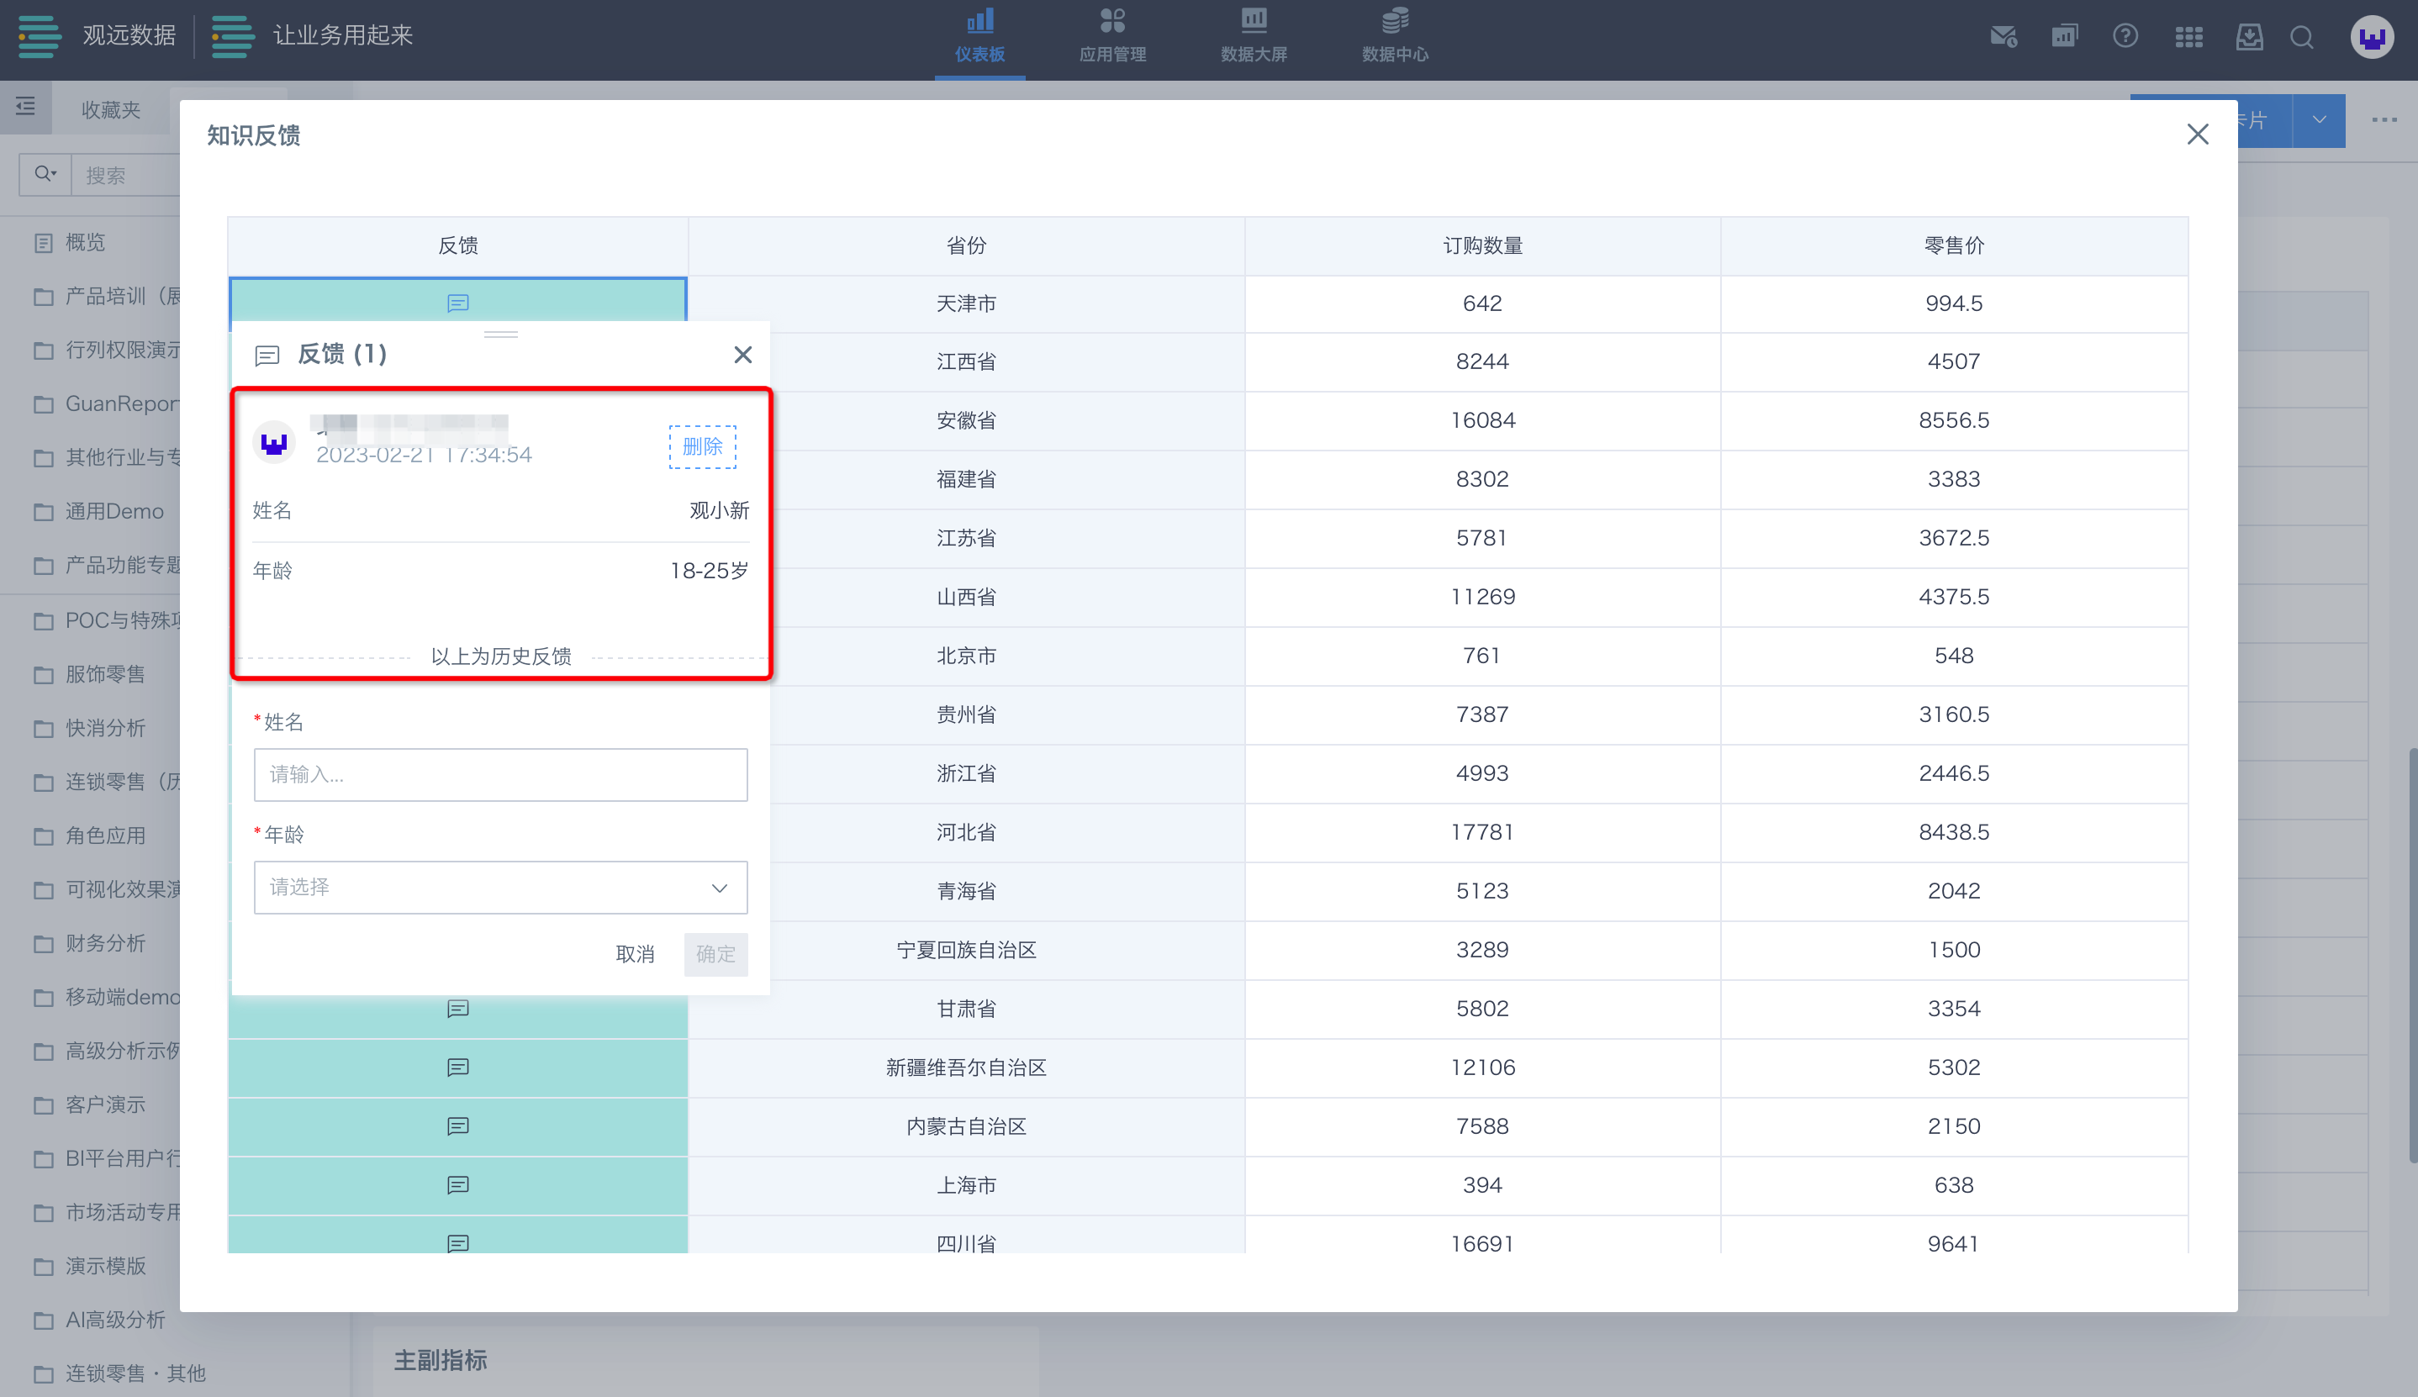2418x1397 pixels.
Task: Expand the 年龄 select dropdown
Action: (x=500, y=888)
